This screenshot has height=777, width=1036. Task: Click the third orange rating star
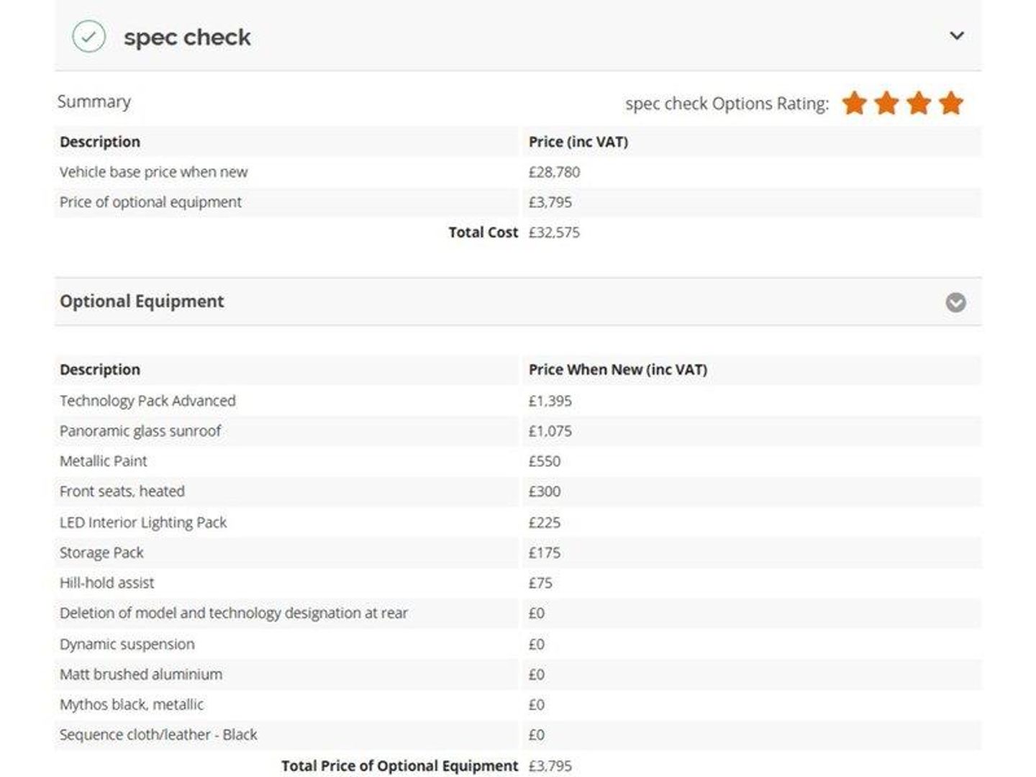(919, 103)
